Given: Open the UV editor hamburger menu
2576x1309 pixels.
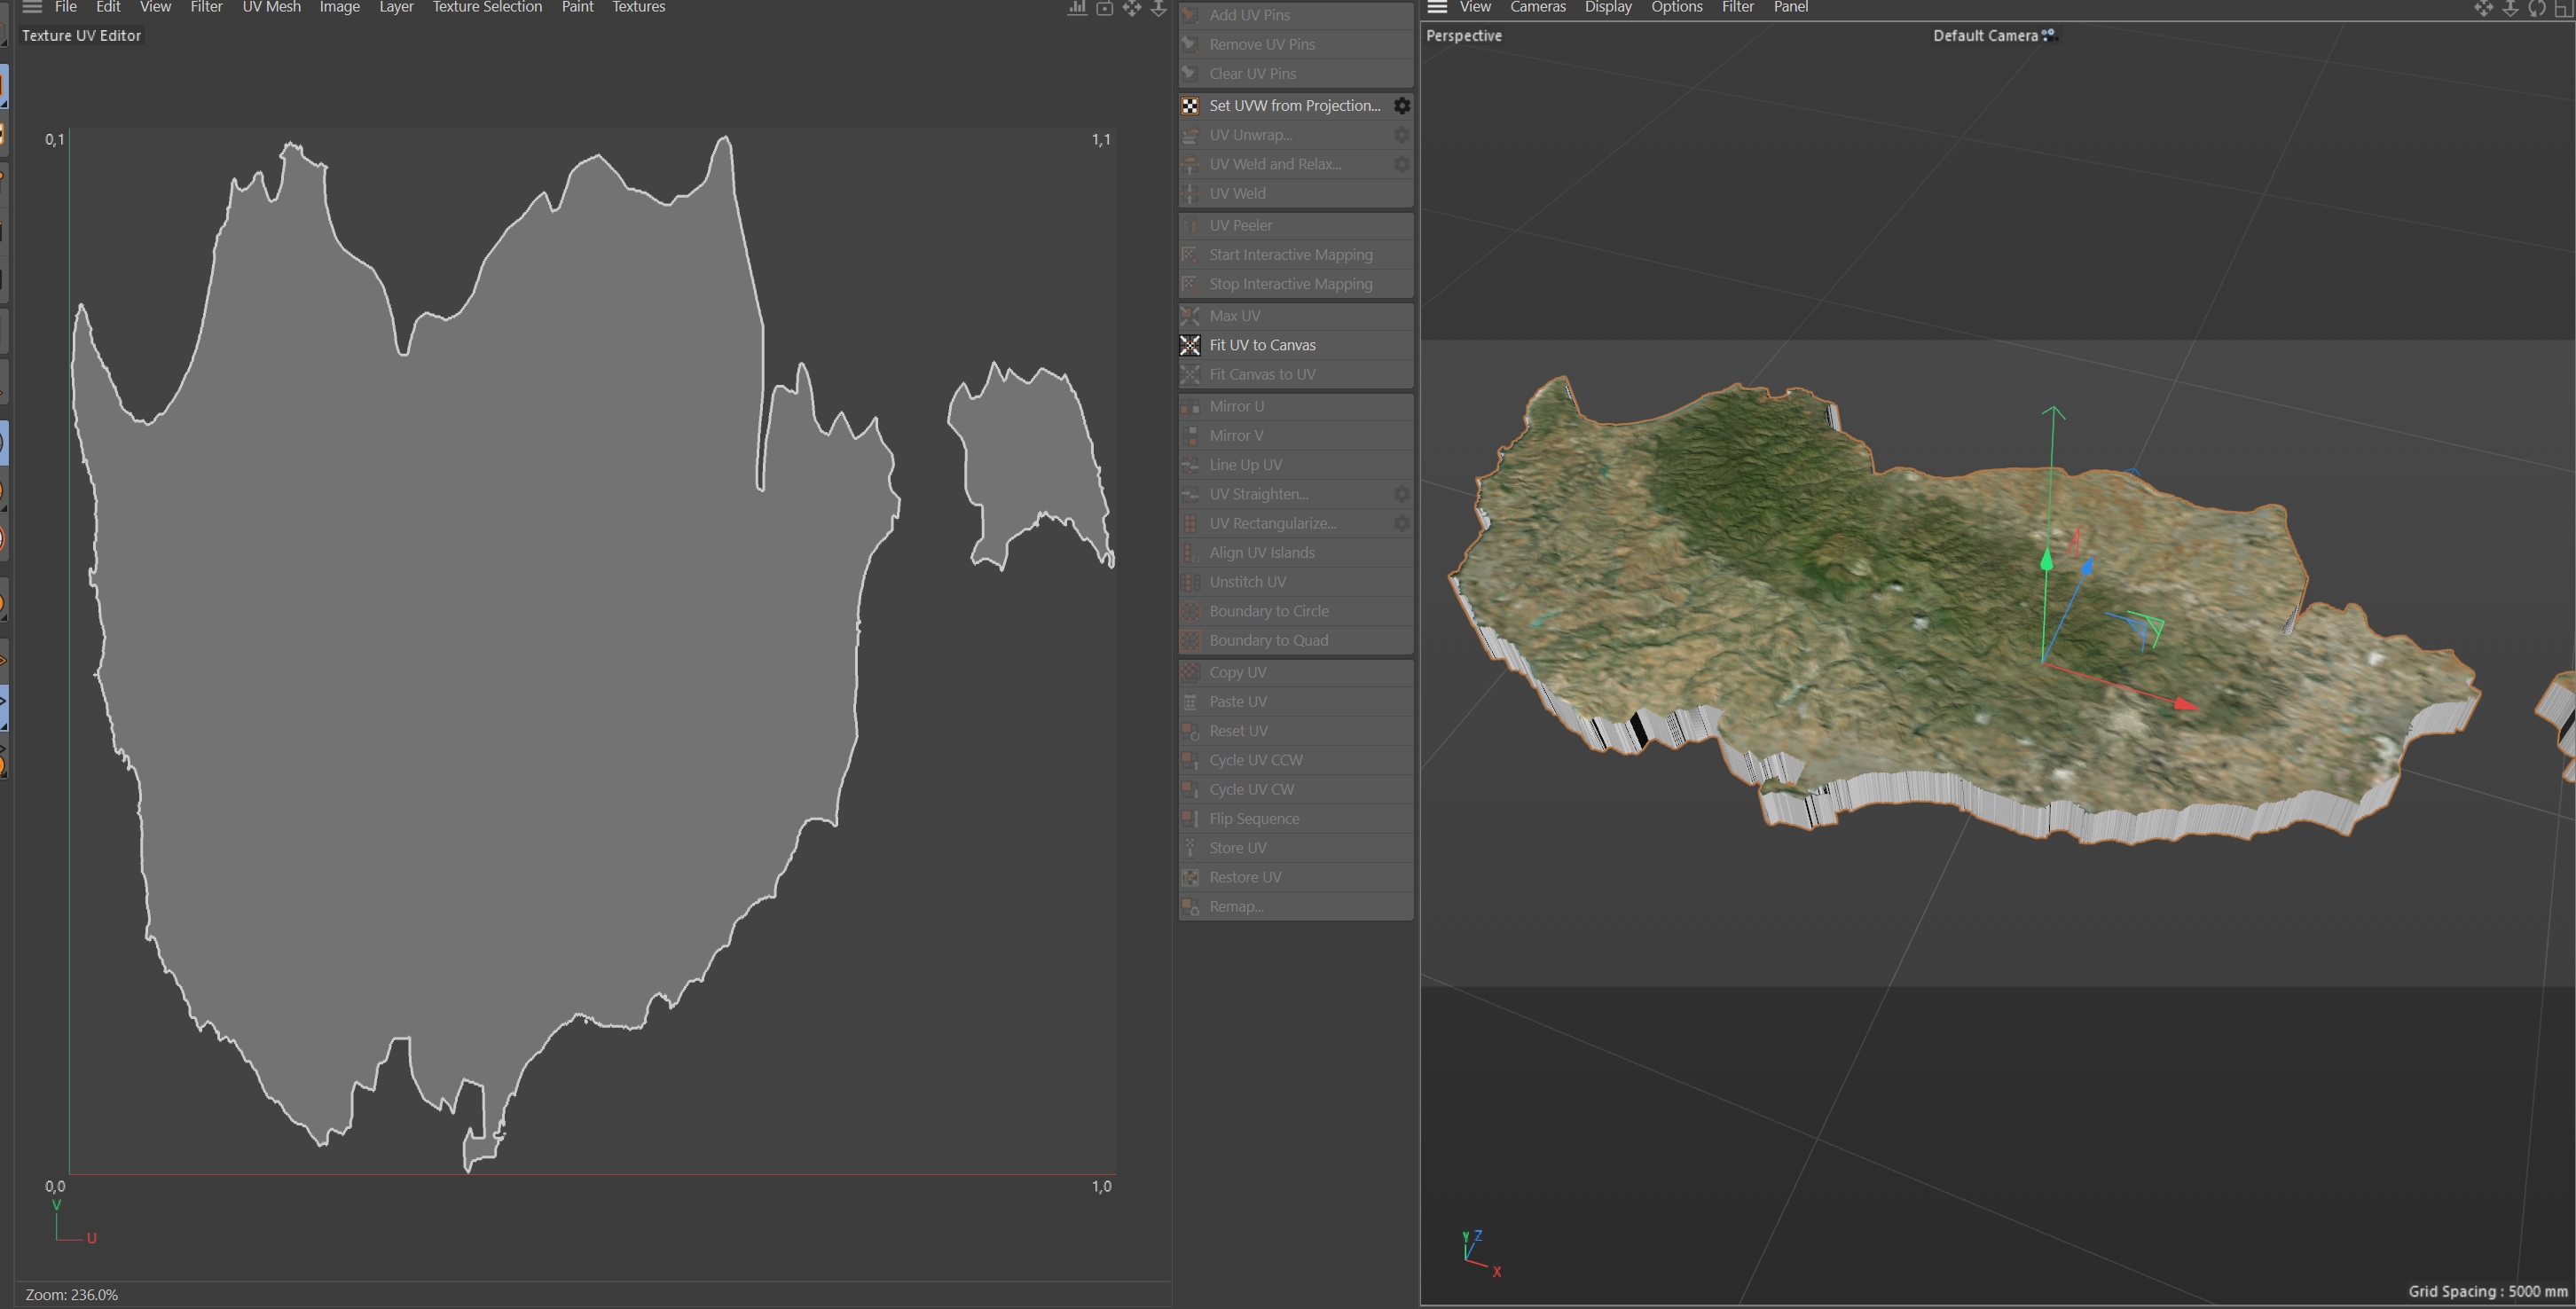Looking at the screenshot, I should (x=32, y=7).
